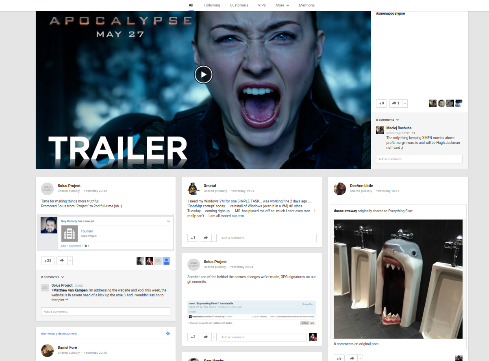489x361 pixels.
Task: Share DeeAnn Little's shark urinal post
Action: 352,358
